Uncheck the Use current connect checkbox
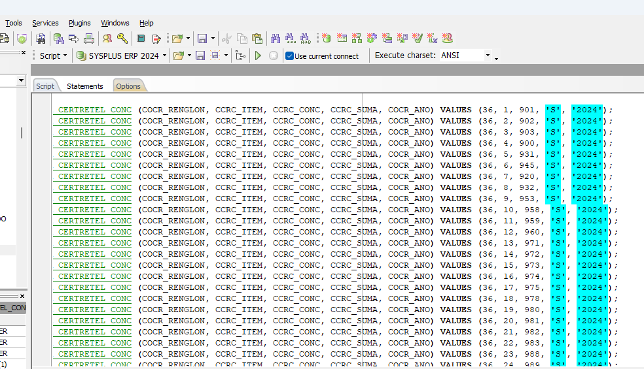The height and width of the screenshot is (369, 644). tap(289, 56)
